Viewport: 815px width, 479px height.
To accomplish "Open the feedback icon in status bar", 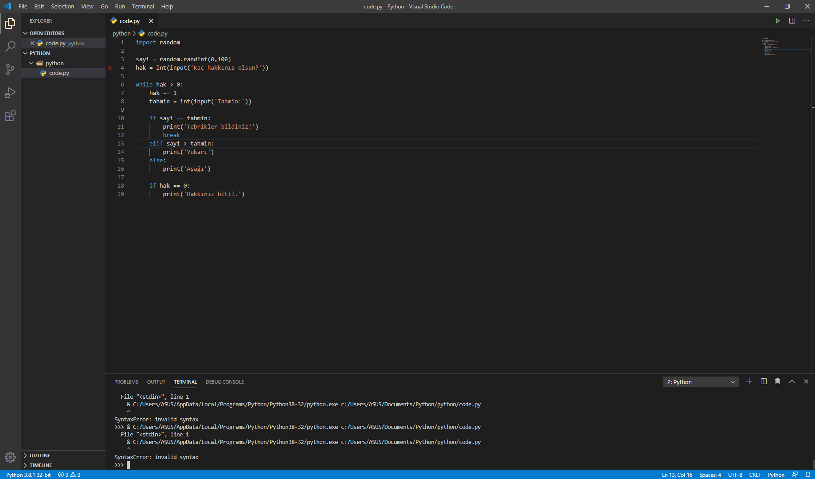I will (x=795, y=475).
